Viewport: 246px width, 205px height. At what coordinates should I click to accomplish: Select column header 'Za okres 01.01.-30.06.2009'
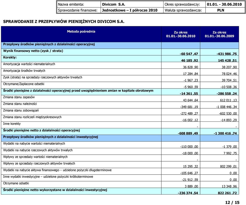tap(219, 34)
